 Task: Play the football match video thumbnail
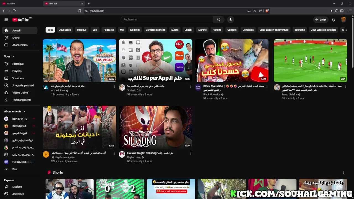point(310,60)
